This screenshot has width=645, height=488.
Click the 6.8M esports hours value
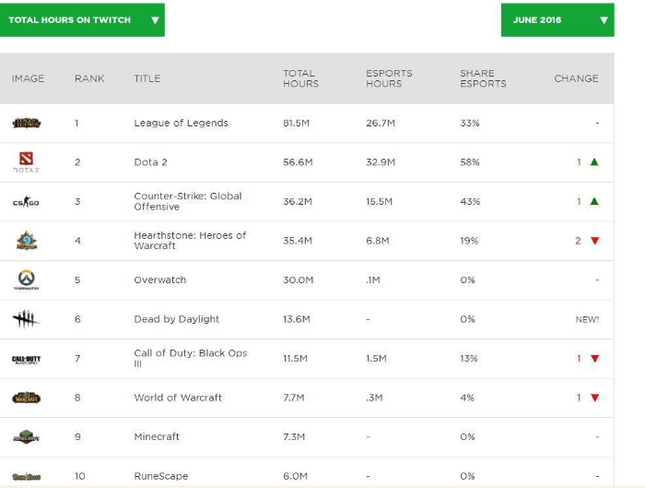(x=378, y=241)
